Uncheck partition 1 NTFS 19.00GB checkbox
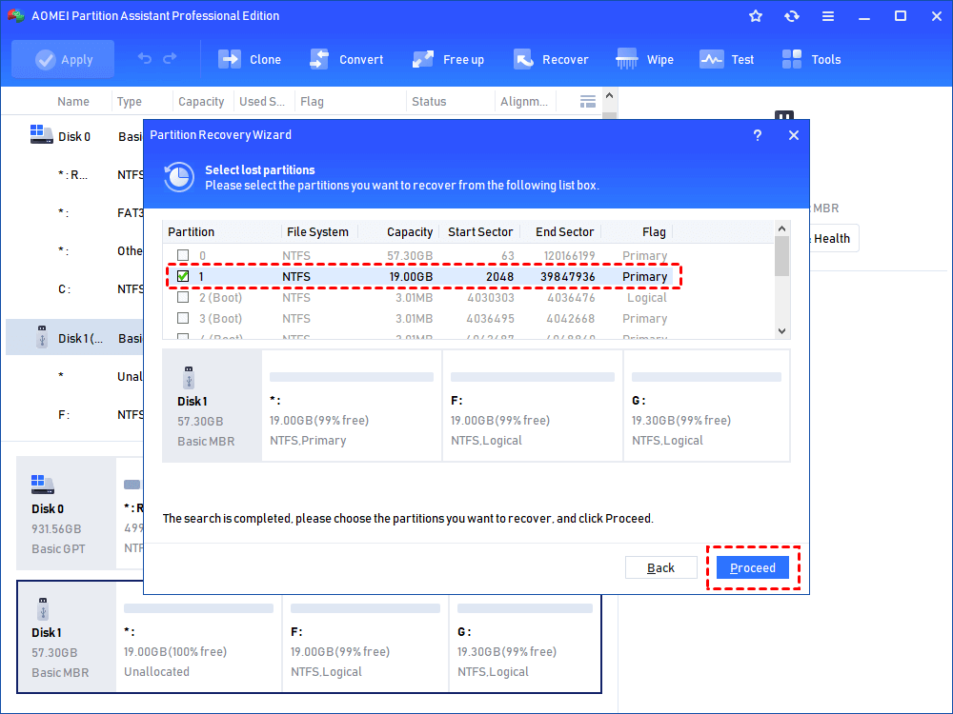Viewport: 953px width, 714px height. [x=183, y=276]
